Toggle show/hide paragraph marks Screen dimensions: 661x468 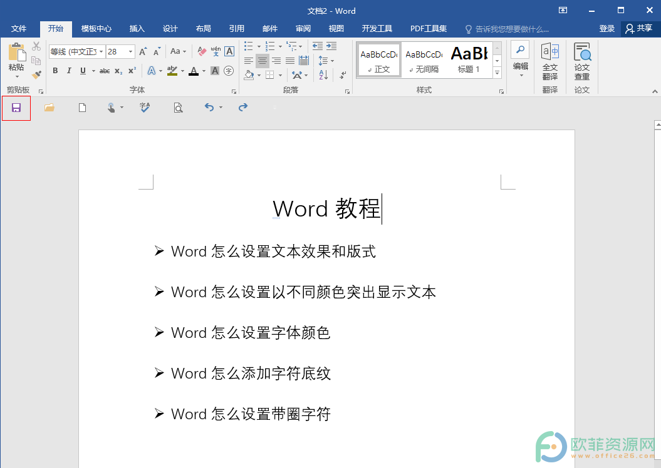[x=343, y=75]
